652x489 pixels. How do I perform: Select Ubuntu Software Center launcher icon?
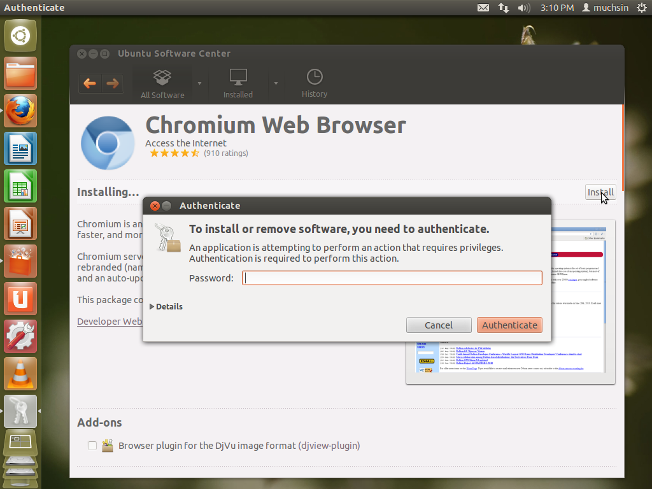tap(20, 261)
